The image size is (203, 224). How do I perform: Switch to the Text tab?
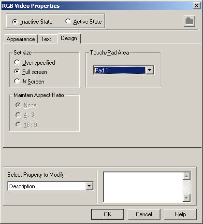pos(46,39)
